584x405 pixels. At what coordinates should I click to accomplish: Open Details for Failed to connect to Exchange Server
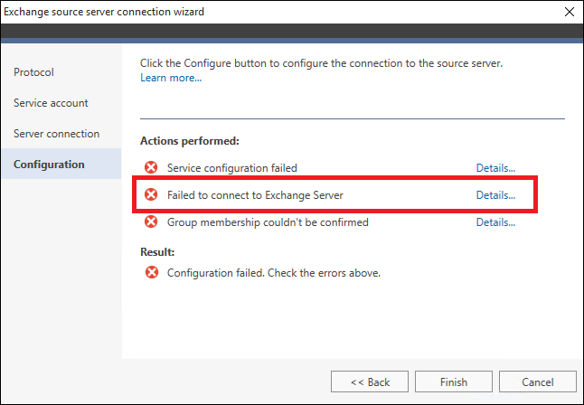pyautogui.click(x=495, y=195)
